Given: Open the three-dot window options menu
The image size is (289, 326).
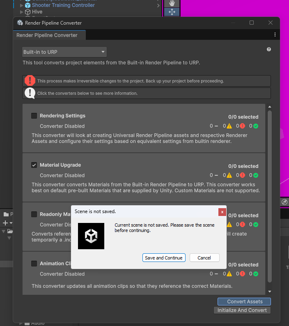Looking at the screenshot, I should click(x=275, y=35).
